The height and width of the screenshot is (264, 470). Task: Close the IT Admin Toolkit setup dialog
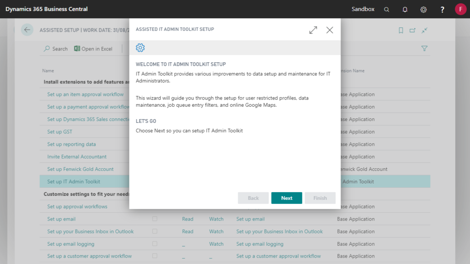coord(330,30)
